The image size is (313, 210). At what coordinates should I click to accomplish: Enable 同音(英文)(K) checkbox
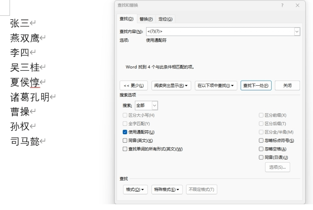(125, 140)
